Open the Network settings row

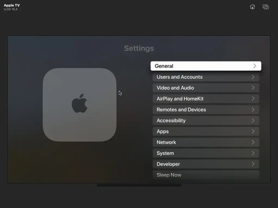click(x=206, y=142)
